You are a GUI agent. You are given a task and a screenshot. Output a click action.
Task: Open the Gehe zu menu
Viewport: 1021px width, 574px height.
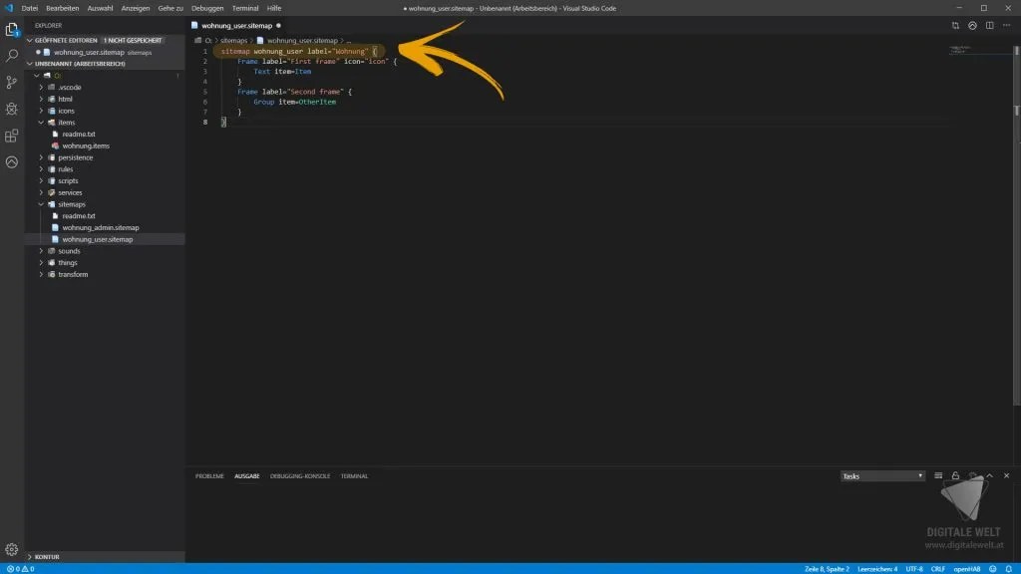(170, 8)
